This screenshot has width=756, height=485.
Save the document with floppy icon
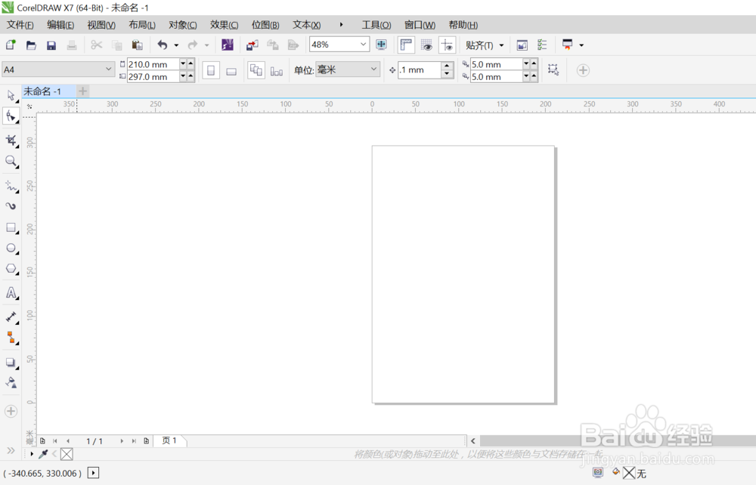pos(51,45)
